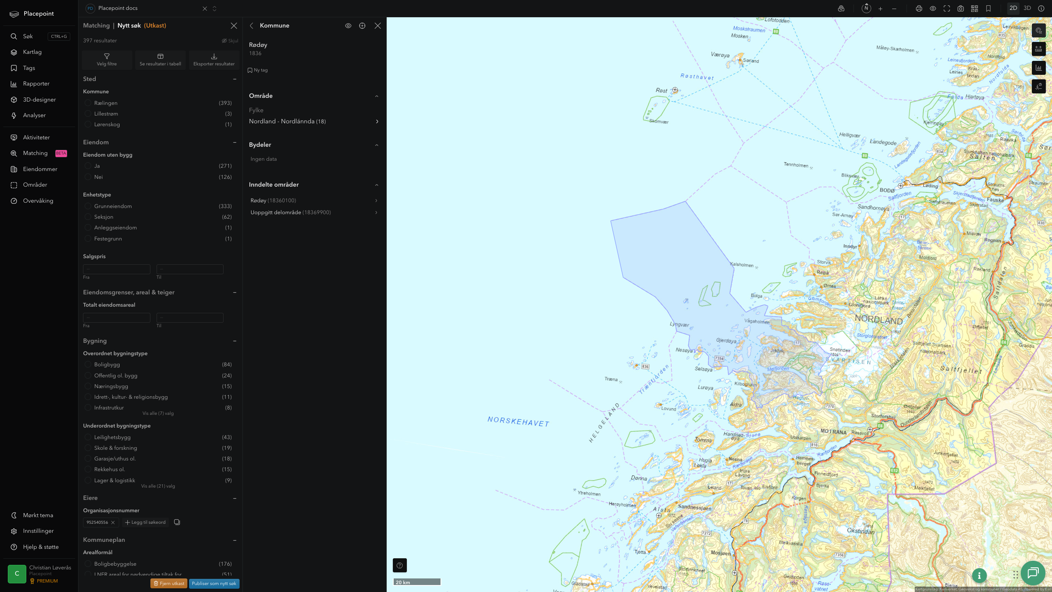Toggle visibility eye in Kommune panel header
The height and width of the screenshot is (592, 1052).
pyautogui.click(x=348, y=25)
